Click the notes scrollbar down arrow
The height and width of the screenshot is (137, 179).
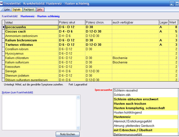tap(79, 128)
